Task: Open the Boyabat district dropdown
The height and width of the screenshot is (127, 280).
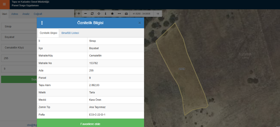Action: point(19,37)
